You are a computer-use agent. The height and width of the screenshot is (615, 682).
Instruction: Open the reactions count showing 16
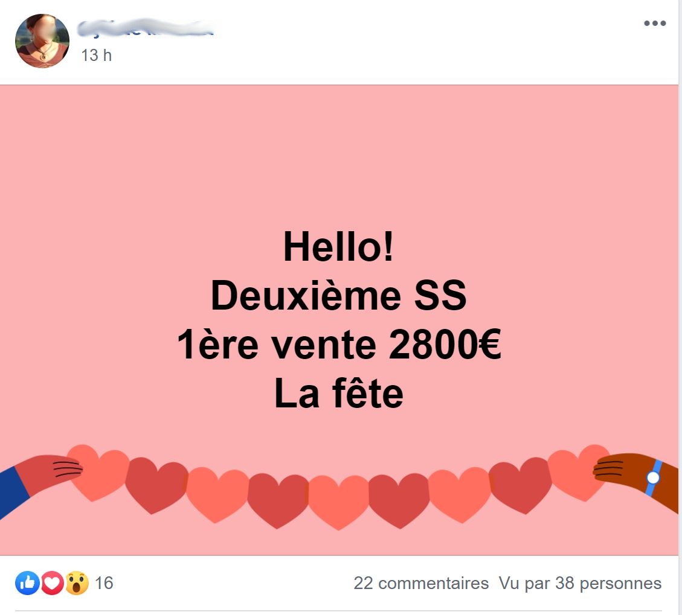tap(104, 583)
